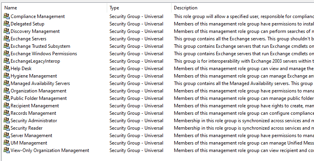Click the Help Desk group icon
314x161 pixels.
click(x=7, y=69)
